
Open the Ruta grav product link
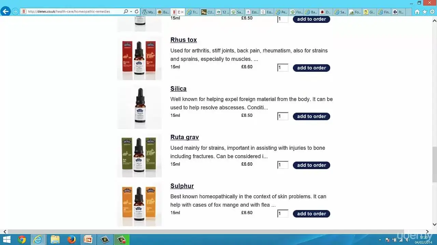185,137
